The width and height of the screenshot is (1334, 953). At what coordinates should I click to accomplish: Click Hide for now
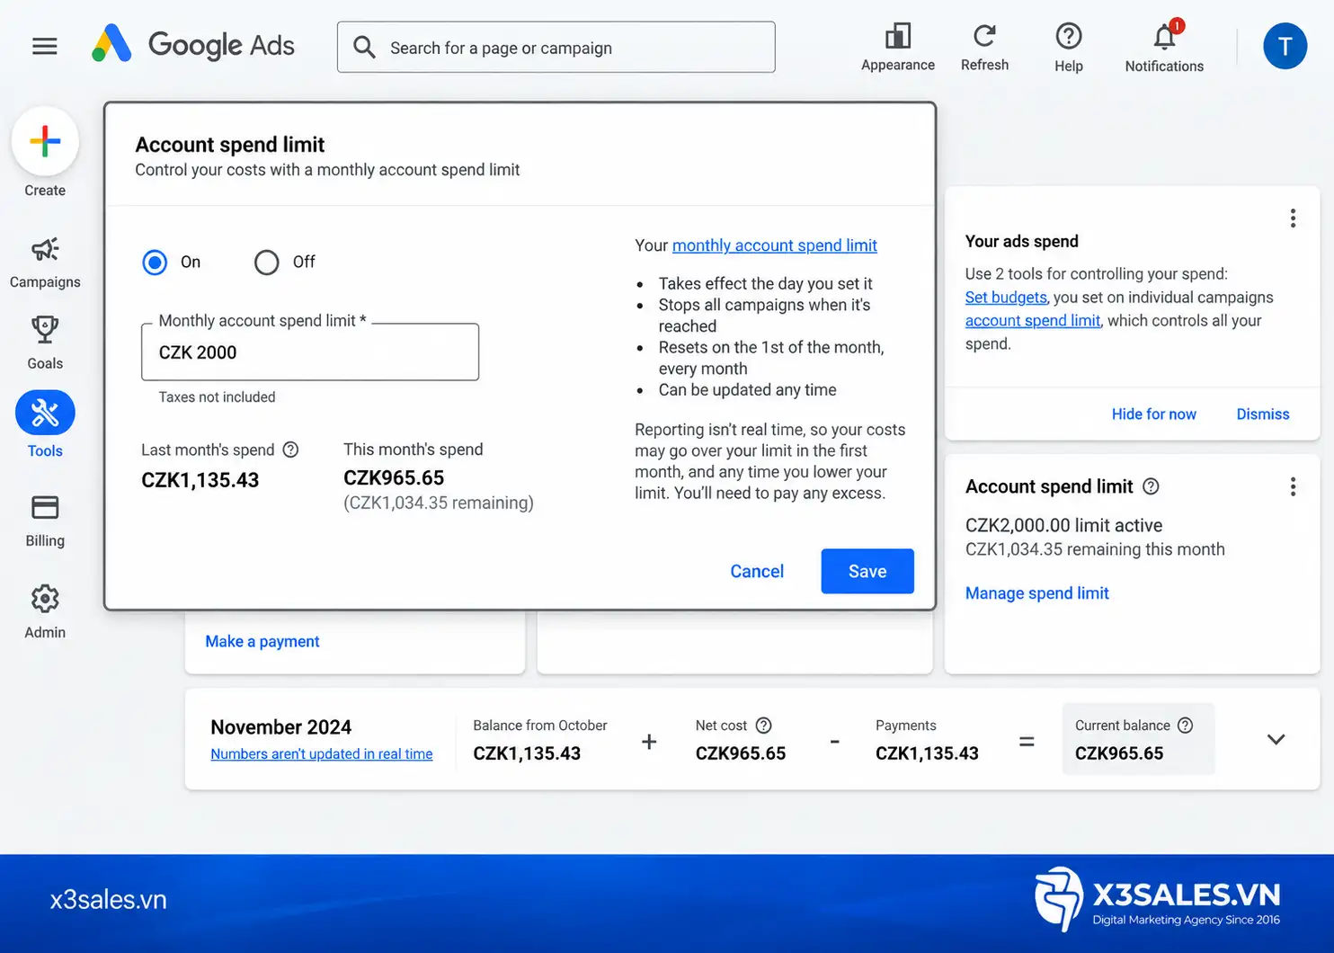(x=1154, y=414)
